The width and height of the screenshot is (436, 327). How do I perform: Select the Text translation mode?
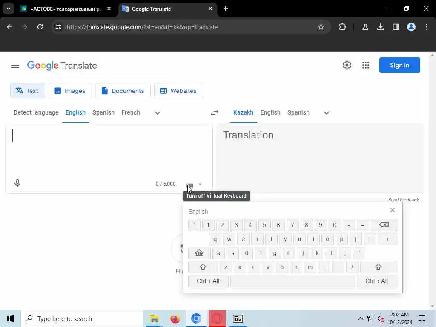point(28,91)
